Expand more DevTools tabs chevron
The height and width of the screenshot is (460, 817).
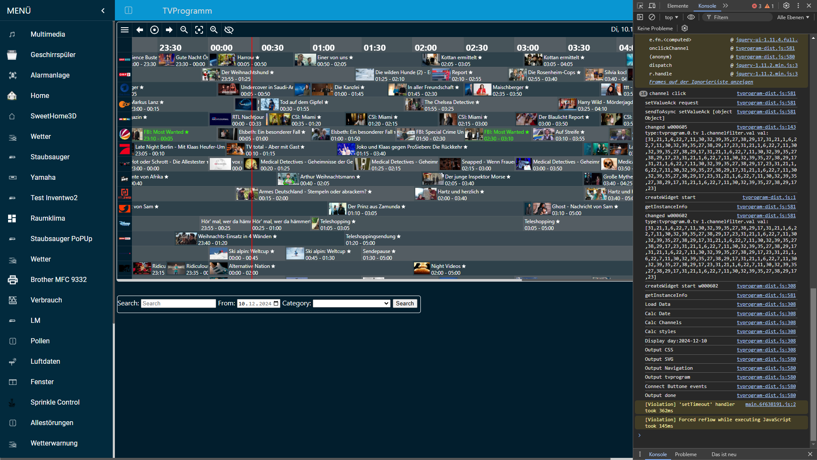pos(726,6)
